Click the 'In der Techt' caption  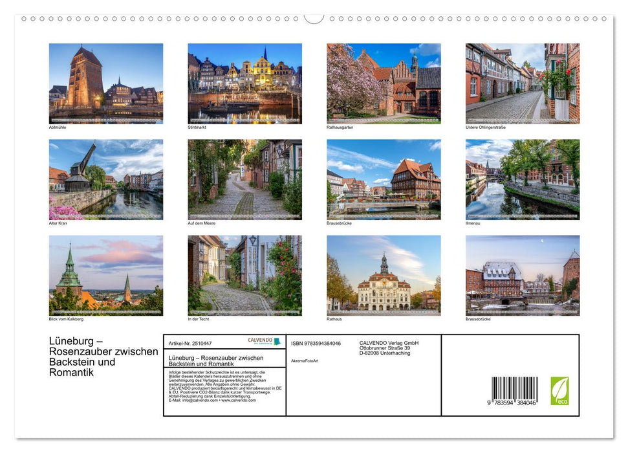pos(199,319)
